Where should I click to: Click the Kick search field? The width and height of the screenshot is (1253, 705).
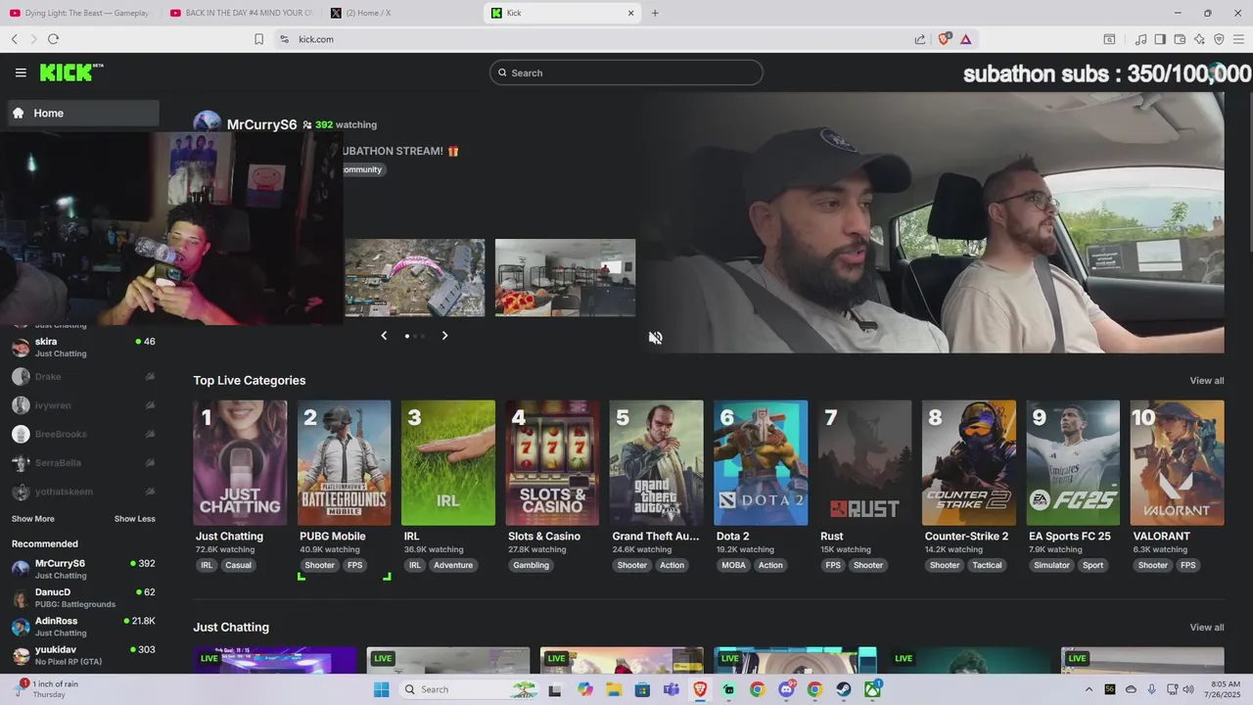(626, 72)
